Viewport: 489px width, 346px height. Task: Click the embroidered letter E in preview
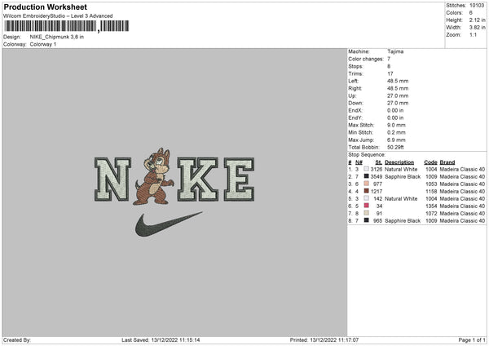239,180
